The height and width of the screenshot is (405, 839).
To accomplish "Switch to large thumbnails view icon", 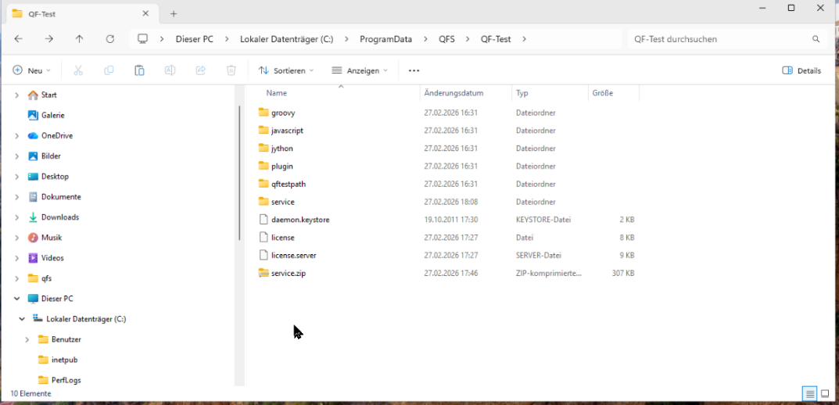I will pyautogui.click(x=825, y=394).
